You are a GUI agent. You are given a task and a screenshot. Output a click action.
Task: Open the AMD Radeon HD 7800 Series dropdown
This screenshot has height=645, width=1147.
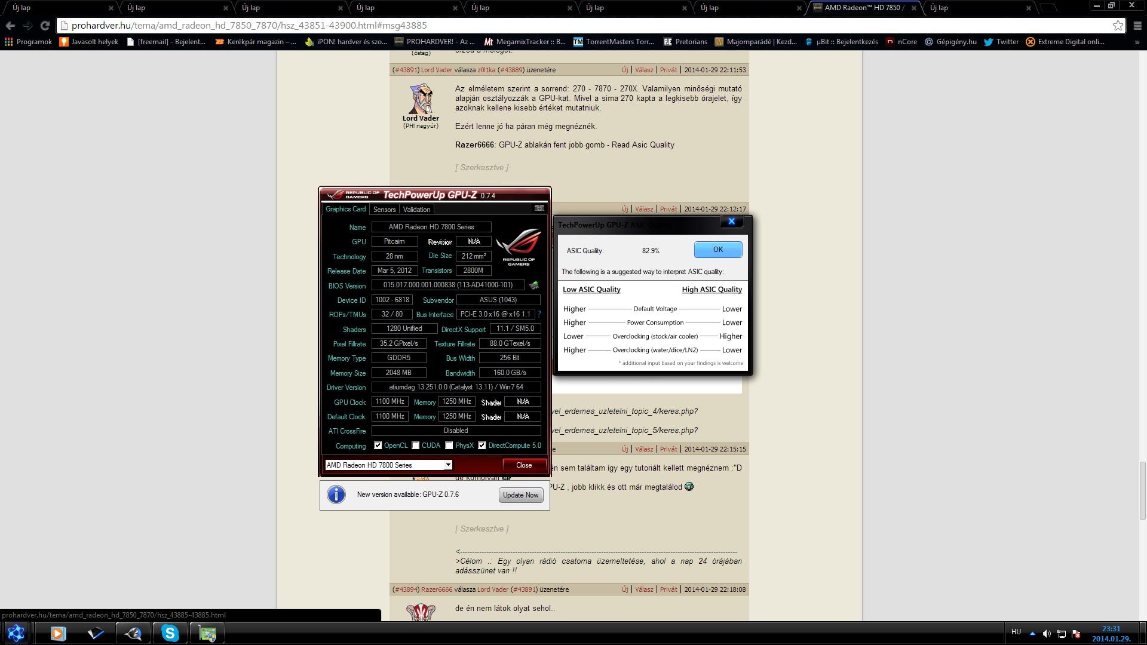[x=388, y=465]
